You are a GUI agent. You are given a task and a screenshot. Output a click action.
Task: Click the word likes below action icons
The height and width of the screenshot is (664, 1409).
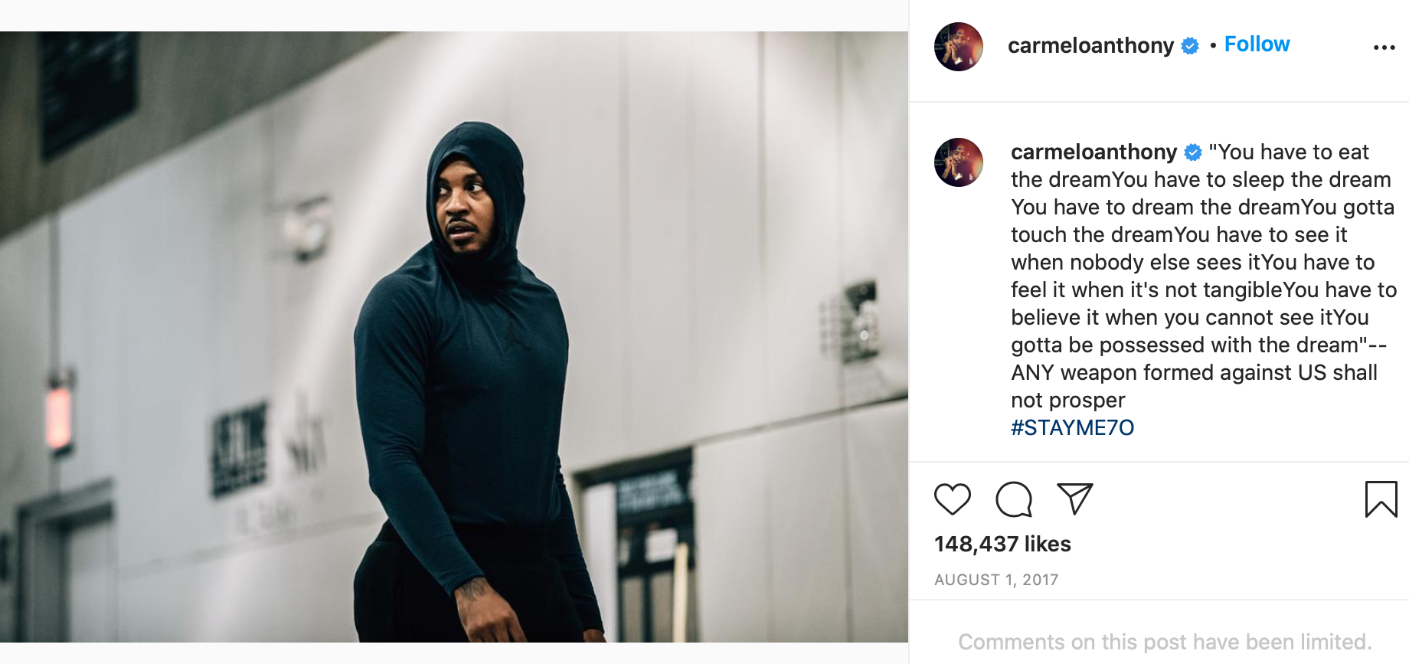tap(1048, 544)
